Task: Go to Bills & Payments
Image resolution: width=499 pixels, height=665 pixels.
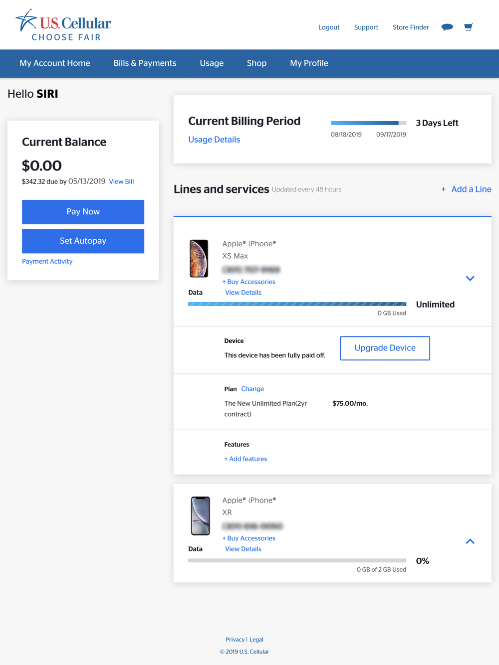Action: (145, 63)
